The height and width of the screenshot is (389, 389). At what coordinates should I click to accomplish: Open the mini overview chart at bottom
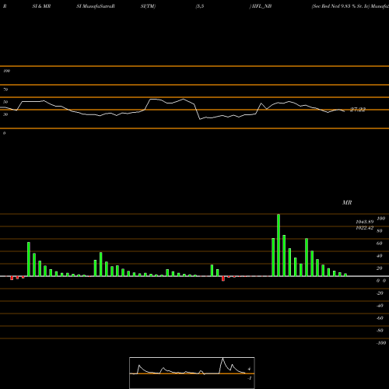[192, 373]
